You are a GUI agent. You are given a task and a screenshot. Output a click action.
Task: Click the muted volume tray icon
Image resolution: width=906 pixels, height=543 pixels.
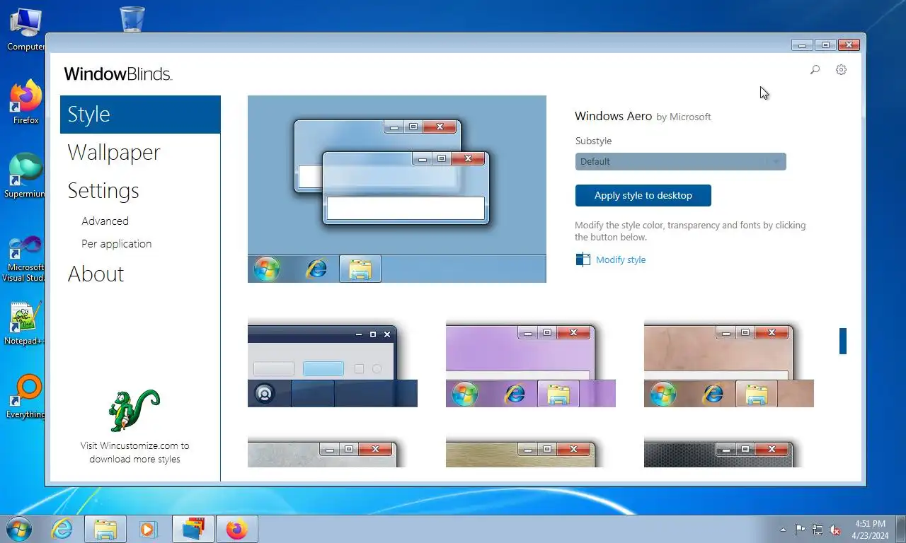click(x=835, y=530)
